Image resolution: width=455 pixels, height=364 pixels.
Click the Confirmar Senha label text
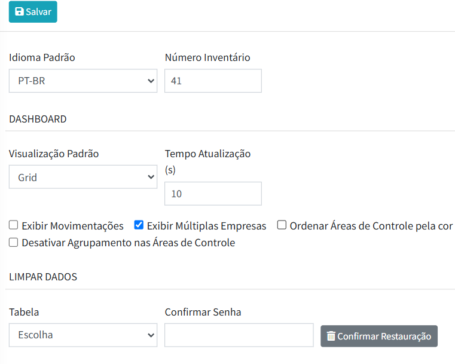coord(203,312)
